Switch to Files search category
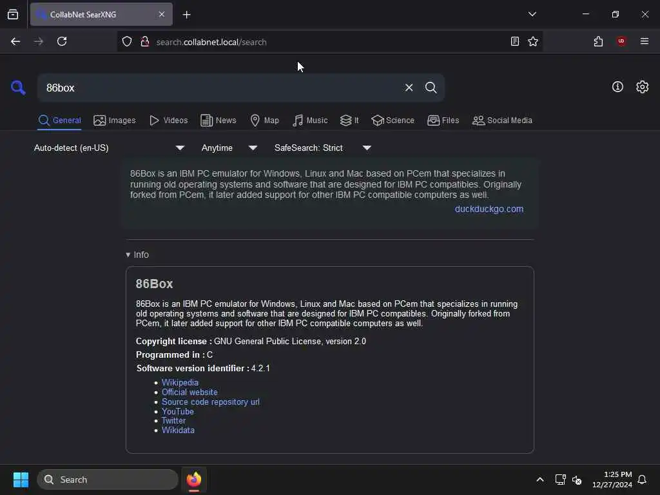The image size is (660, 495). pyautogui.click(x=443, y=121)
